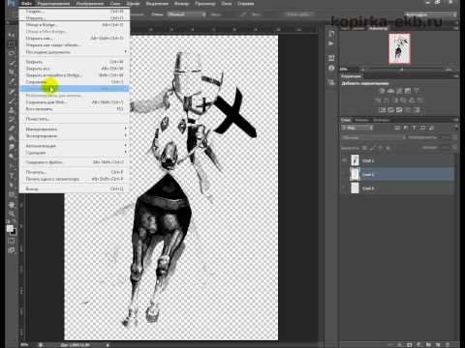Toggle layer filtering on or off

pos(456,128)
